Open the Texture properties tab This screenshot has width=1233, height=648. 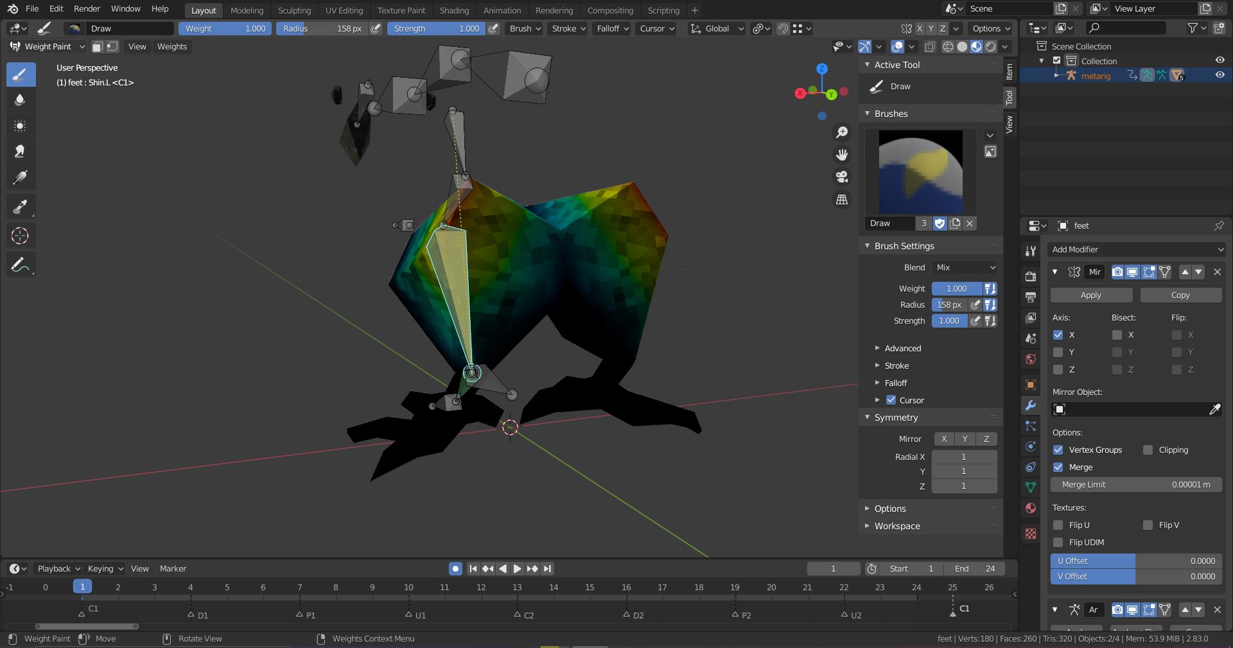coord(1031,534)
